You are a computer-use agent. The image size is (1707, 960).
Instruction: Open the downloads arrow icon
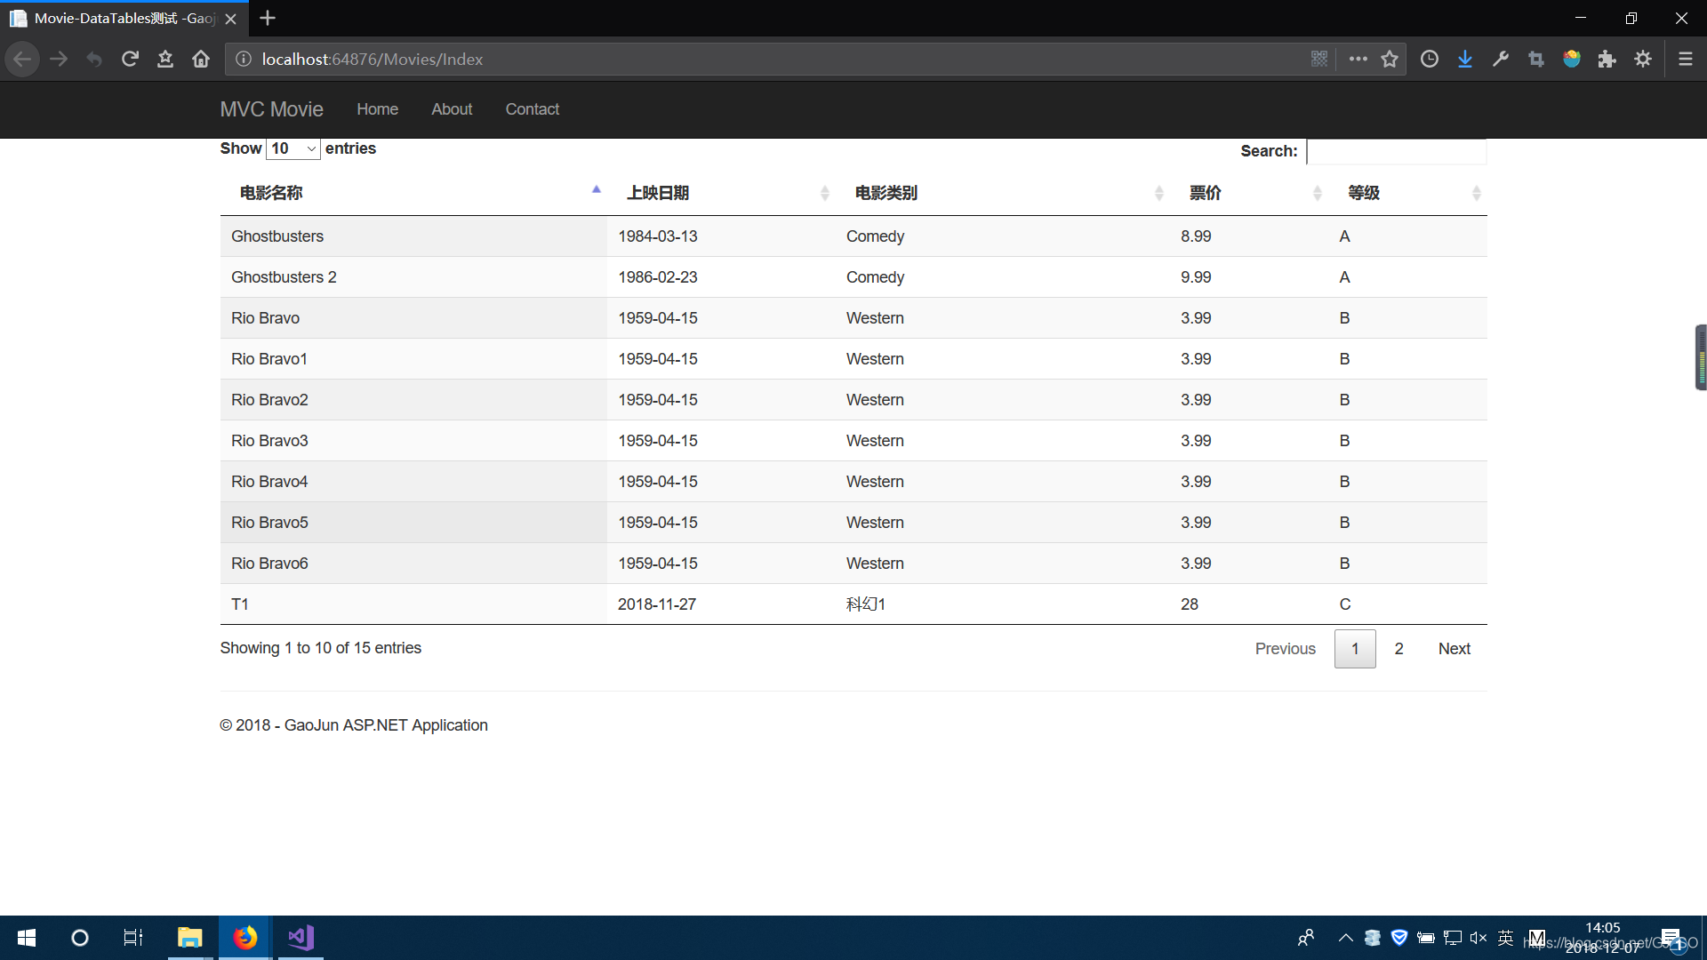click(1465, 59)
